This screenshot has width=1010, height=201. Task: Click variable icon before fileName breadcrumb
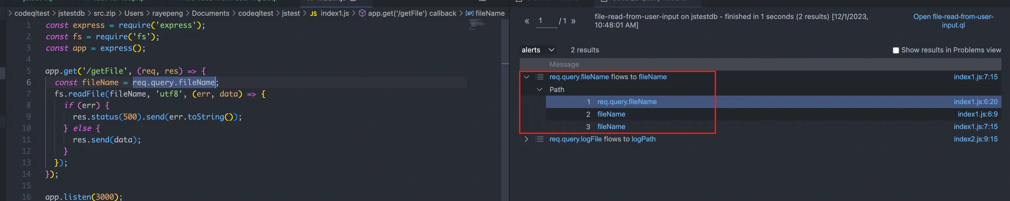click(469, 13)
